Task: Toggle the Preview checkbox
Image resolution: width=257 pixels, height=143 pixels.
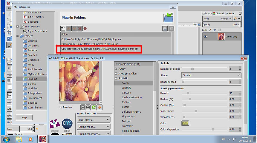Action: click(x=61, y=107)
